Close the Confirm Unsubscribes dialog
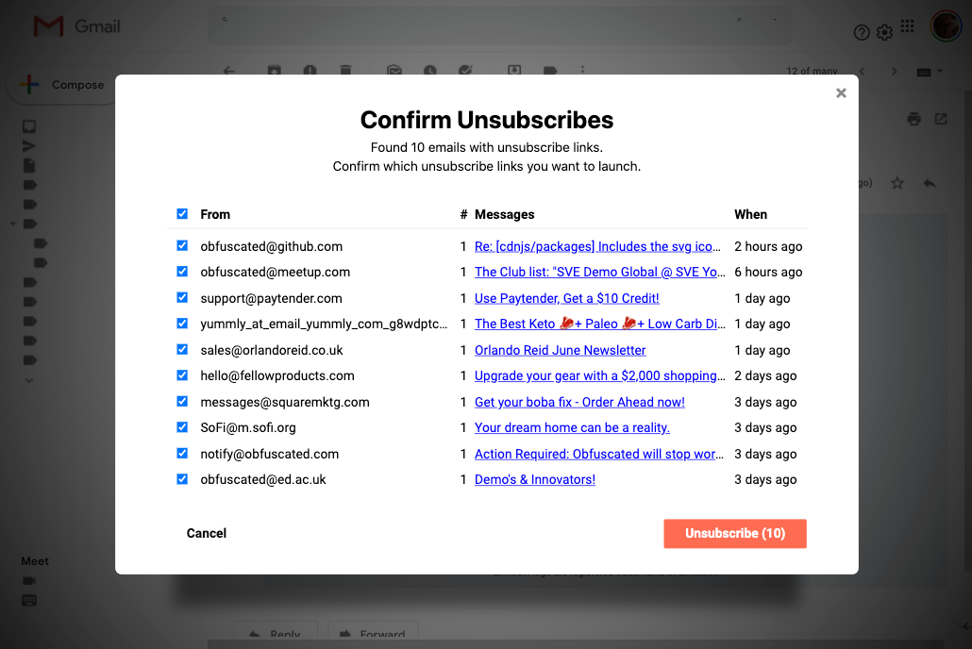The width and height of the screenshot is (972, 649). [x=841, y=93]
